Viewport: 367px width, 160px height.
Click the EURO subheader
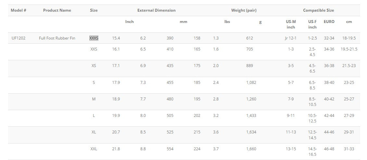329,22
